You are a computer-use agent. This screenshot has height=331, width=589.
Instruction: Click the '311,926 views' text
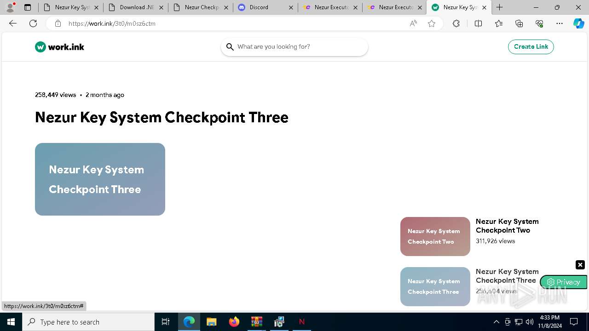(496, 241)
